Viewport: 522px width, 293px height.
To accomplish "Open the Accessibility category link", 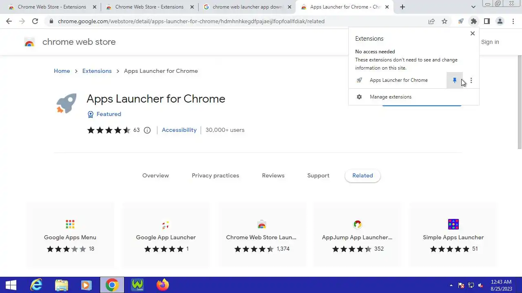I will [x=179, y=130].
